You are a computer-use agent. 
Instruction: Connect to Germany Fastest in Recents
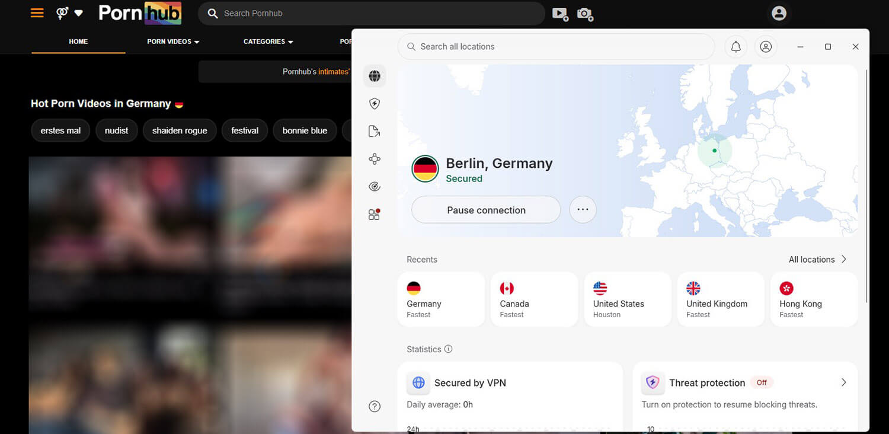tap(441, 299)
